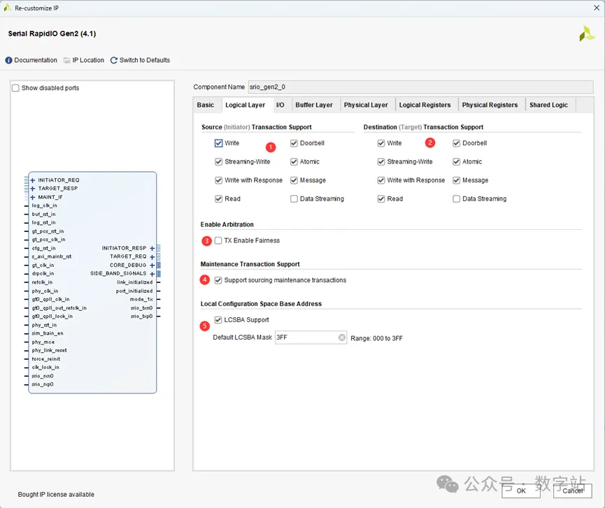The height and width of the screenshot is (508, 605).
Task: Click the link_initialized port label
Action: tap(135, 282)
